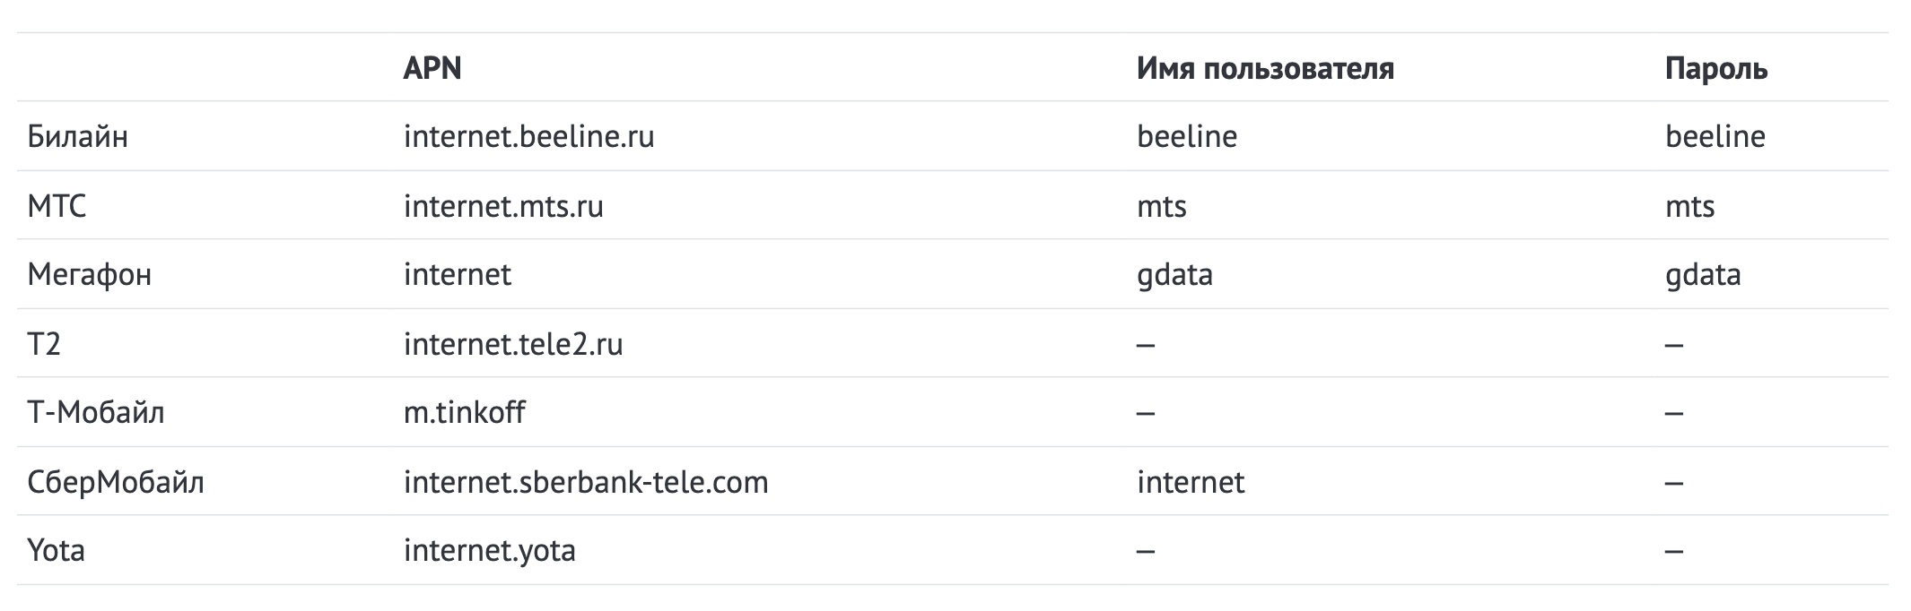1911x611 pixels.
Task: Select the internet.yota APN text
Action: (x=489, y=550)
